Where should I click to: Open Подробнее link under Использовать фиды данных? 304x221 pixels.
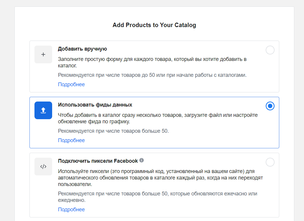[71, 140]
